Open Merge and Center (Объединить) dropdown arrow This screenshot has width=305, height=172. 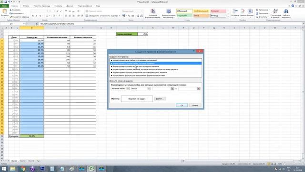point(119,16)
